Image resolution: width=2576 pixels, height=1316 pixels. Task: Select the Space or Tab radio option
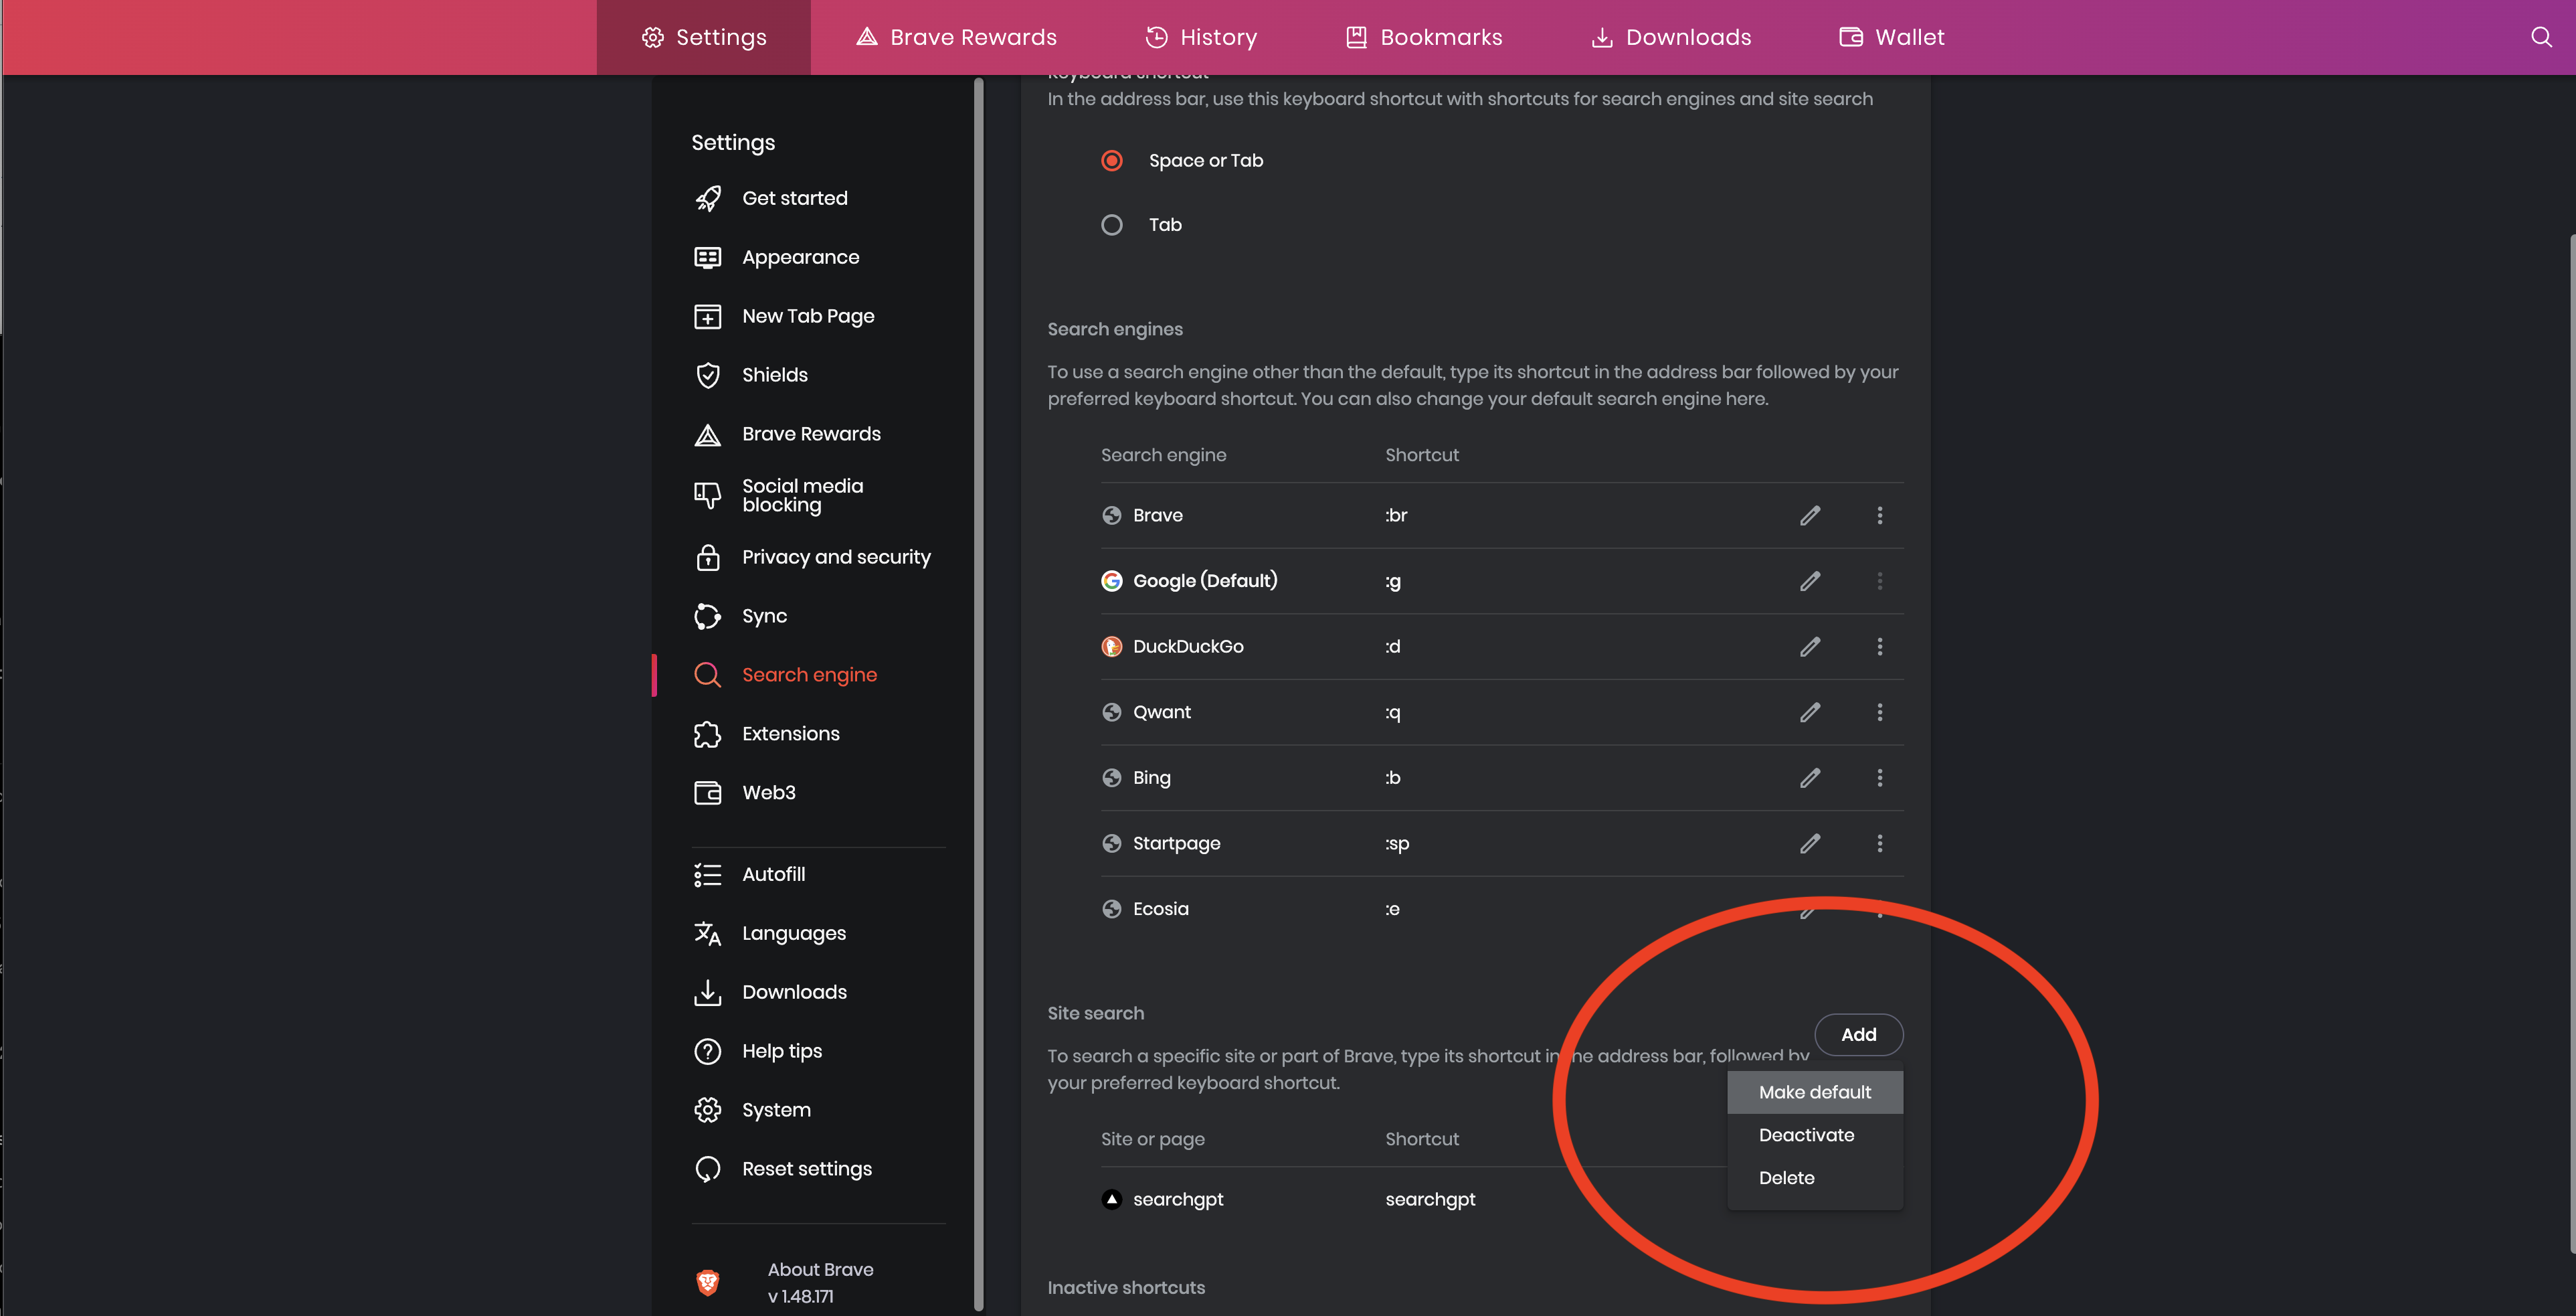1112,161
